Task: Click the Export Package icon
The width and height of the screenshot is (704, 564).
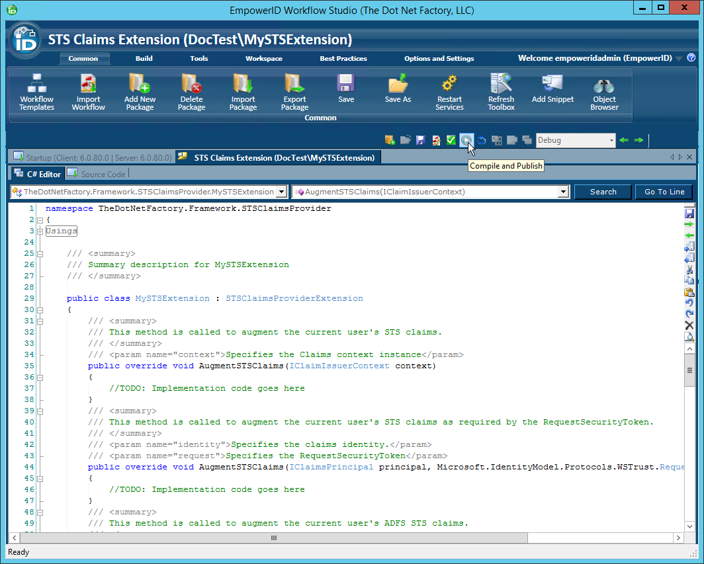Action: 294,91
